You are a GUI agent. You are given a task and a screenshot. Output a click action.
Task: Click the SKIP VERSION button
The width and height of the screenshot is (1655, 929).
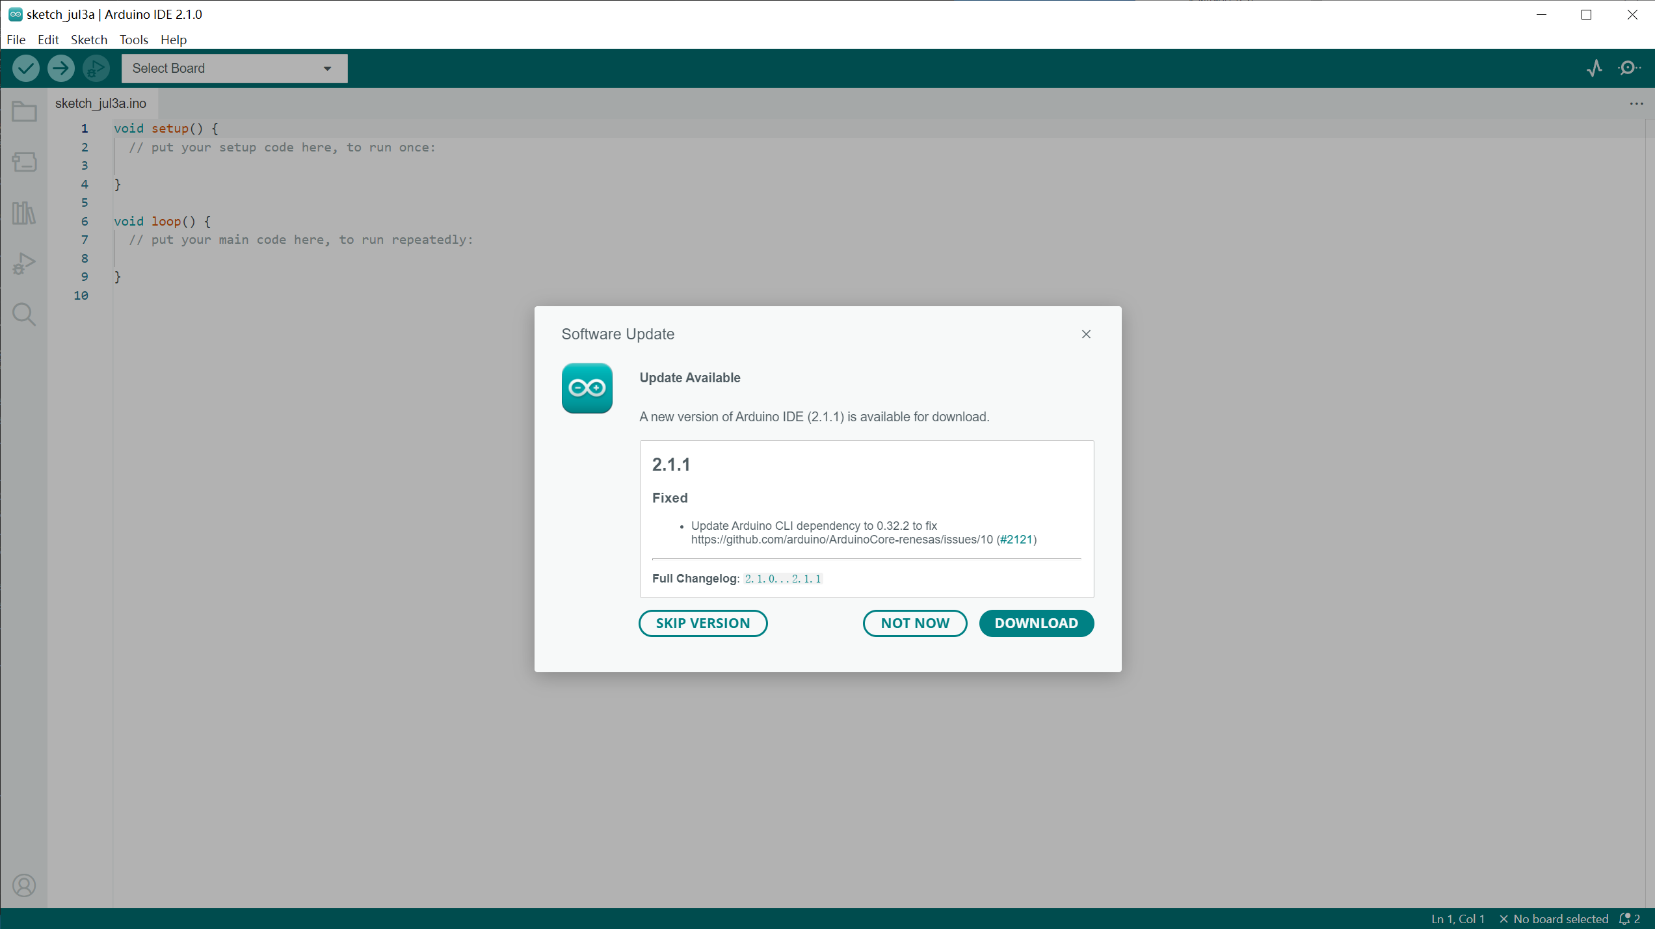[x=702, y=623]
